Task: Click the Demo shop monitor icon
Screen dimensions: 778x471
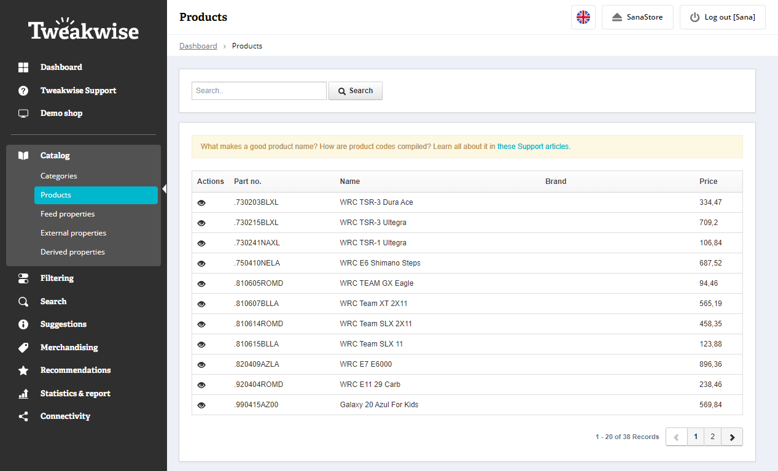Action: coord(23,113)
